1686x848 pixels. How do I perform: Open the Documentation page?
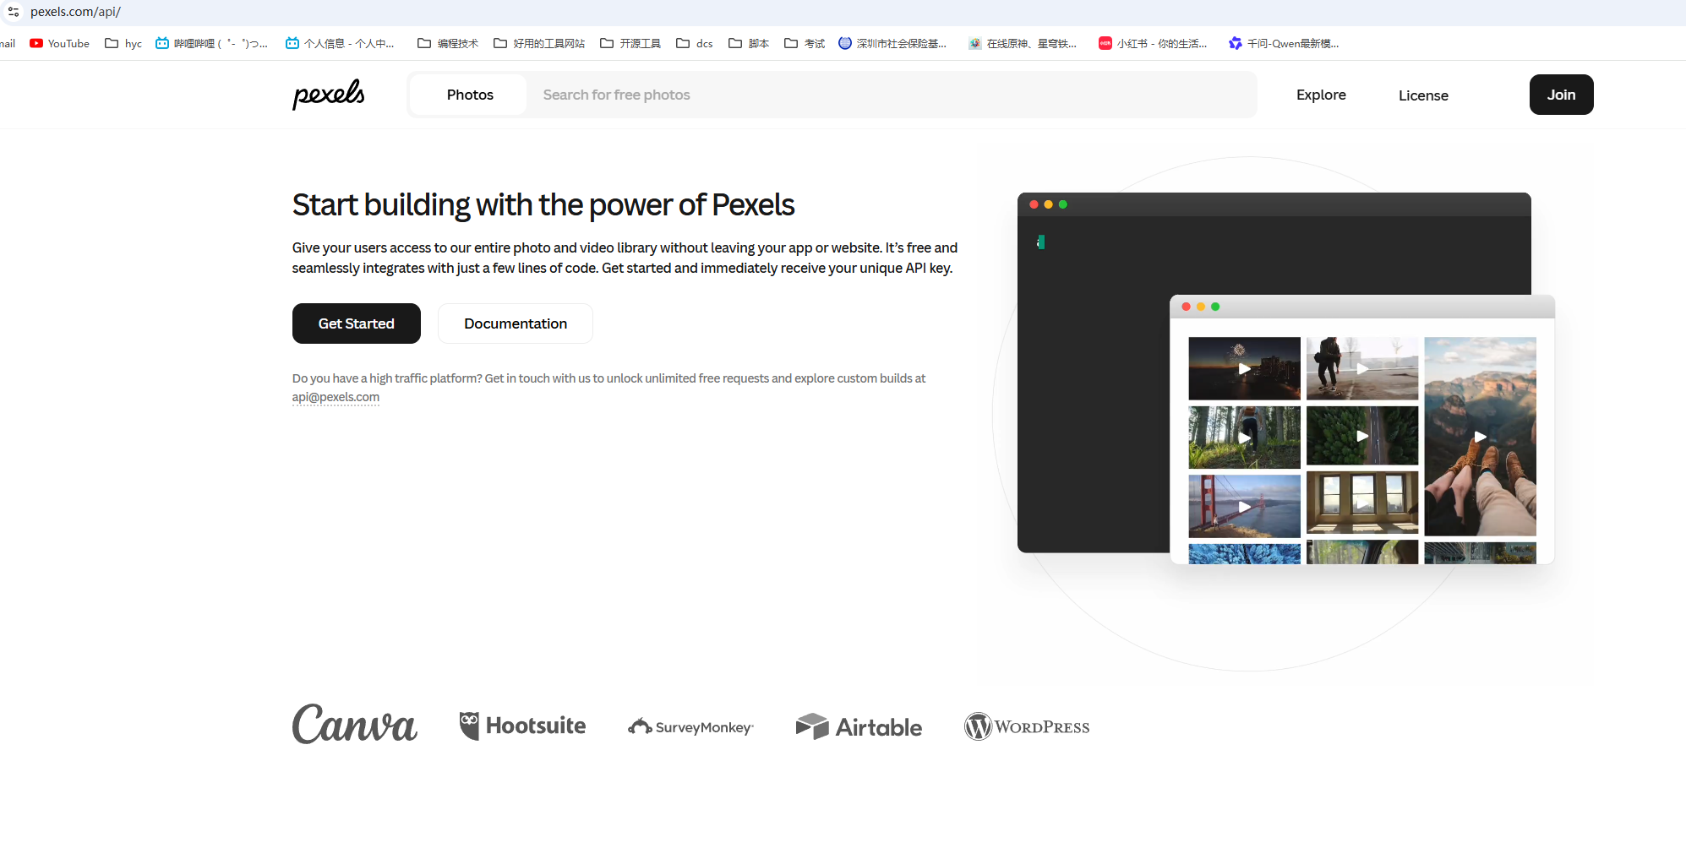(516, 323)
